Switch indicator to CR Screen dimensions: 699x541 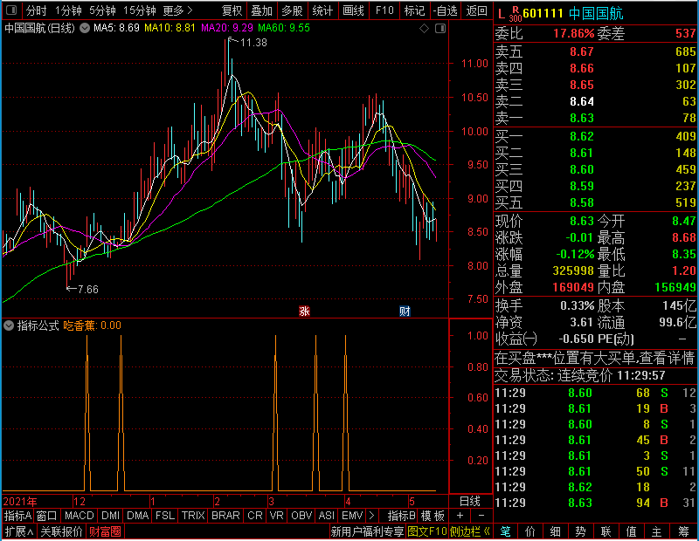click(255, 516)
